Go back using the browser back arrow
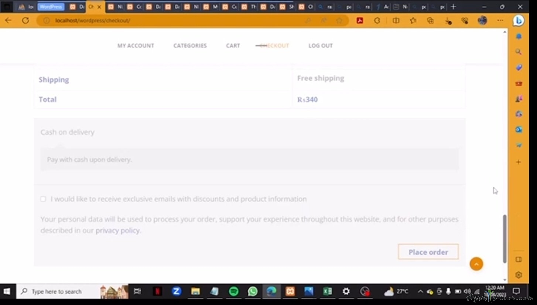Viewport: 537px width, 305px height. (8, 20)
